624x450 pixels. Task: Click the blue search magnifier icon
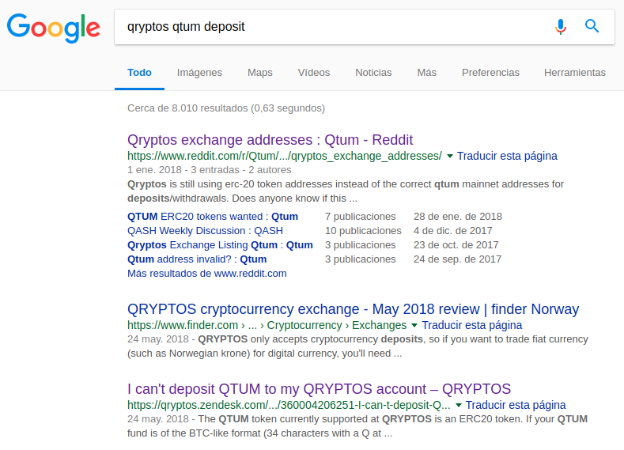click(x=592, y=26)
